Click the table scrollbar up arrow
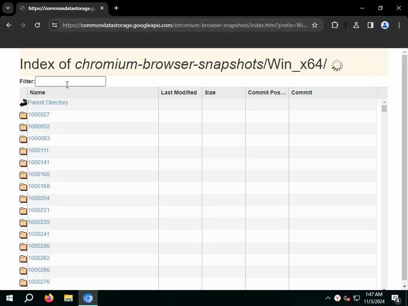Screen dimensions: 408x306 (x=384, y=102)
